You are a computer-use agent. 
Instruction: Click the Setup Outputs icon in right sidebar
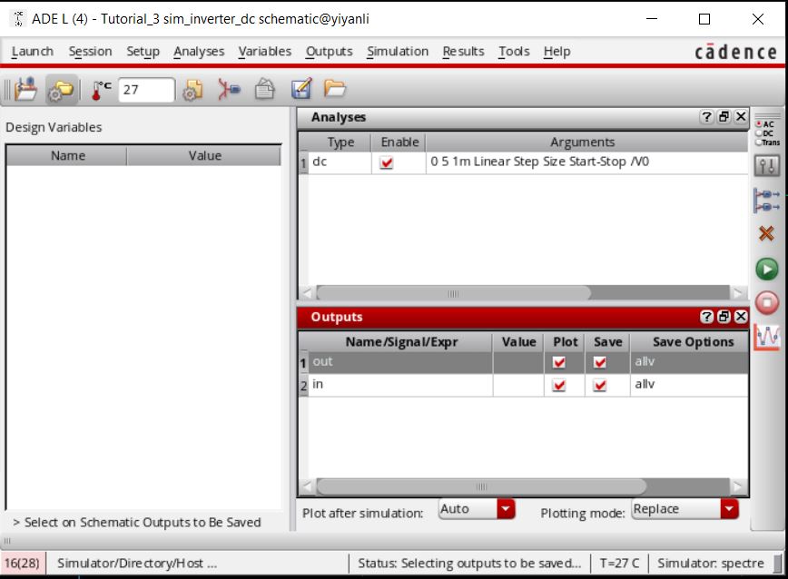pos(767,201)
